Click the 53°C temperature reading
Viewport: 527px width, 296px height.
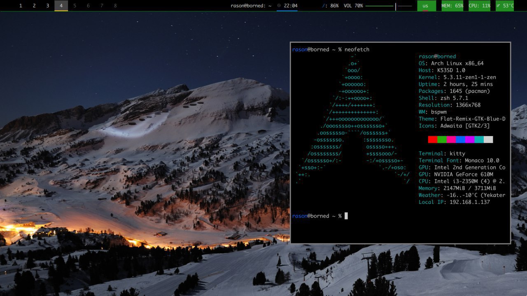(x=508, y=6)
